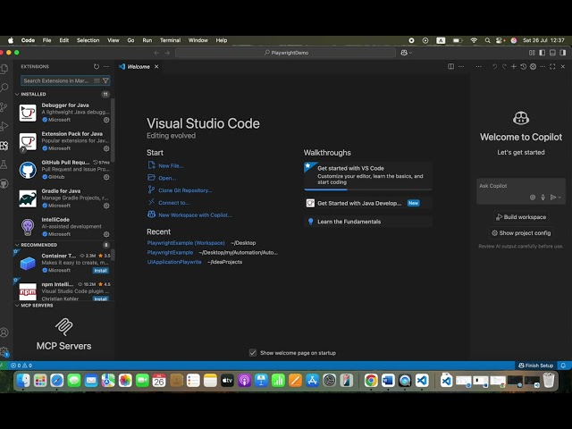Screen dimensions: 572x429
Task: Undo last Copilot chat edit
Action: pos(494,66)
